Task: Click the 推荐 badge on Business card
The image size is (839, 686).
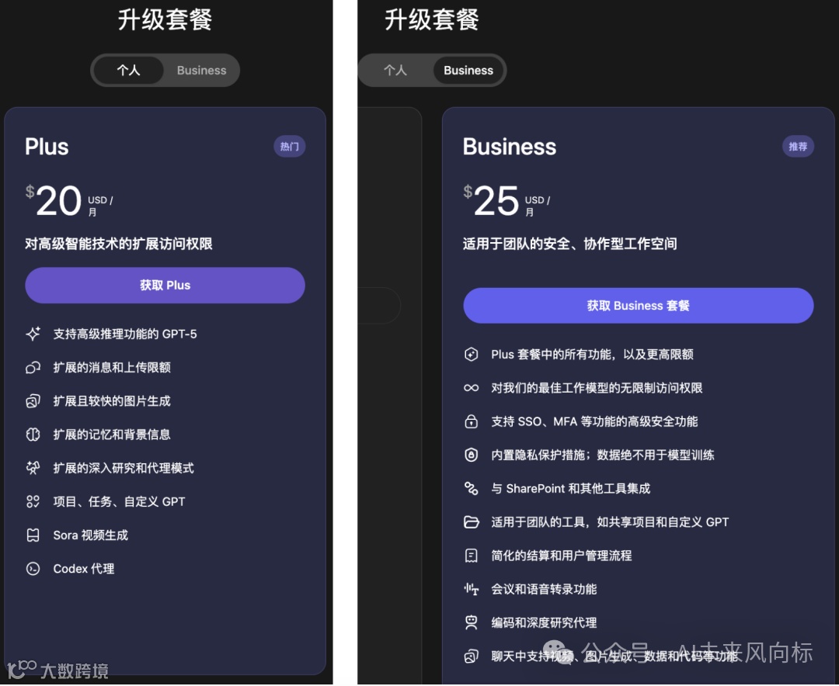Action: tap(798, 146)
